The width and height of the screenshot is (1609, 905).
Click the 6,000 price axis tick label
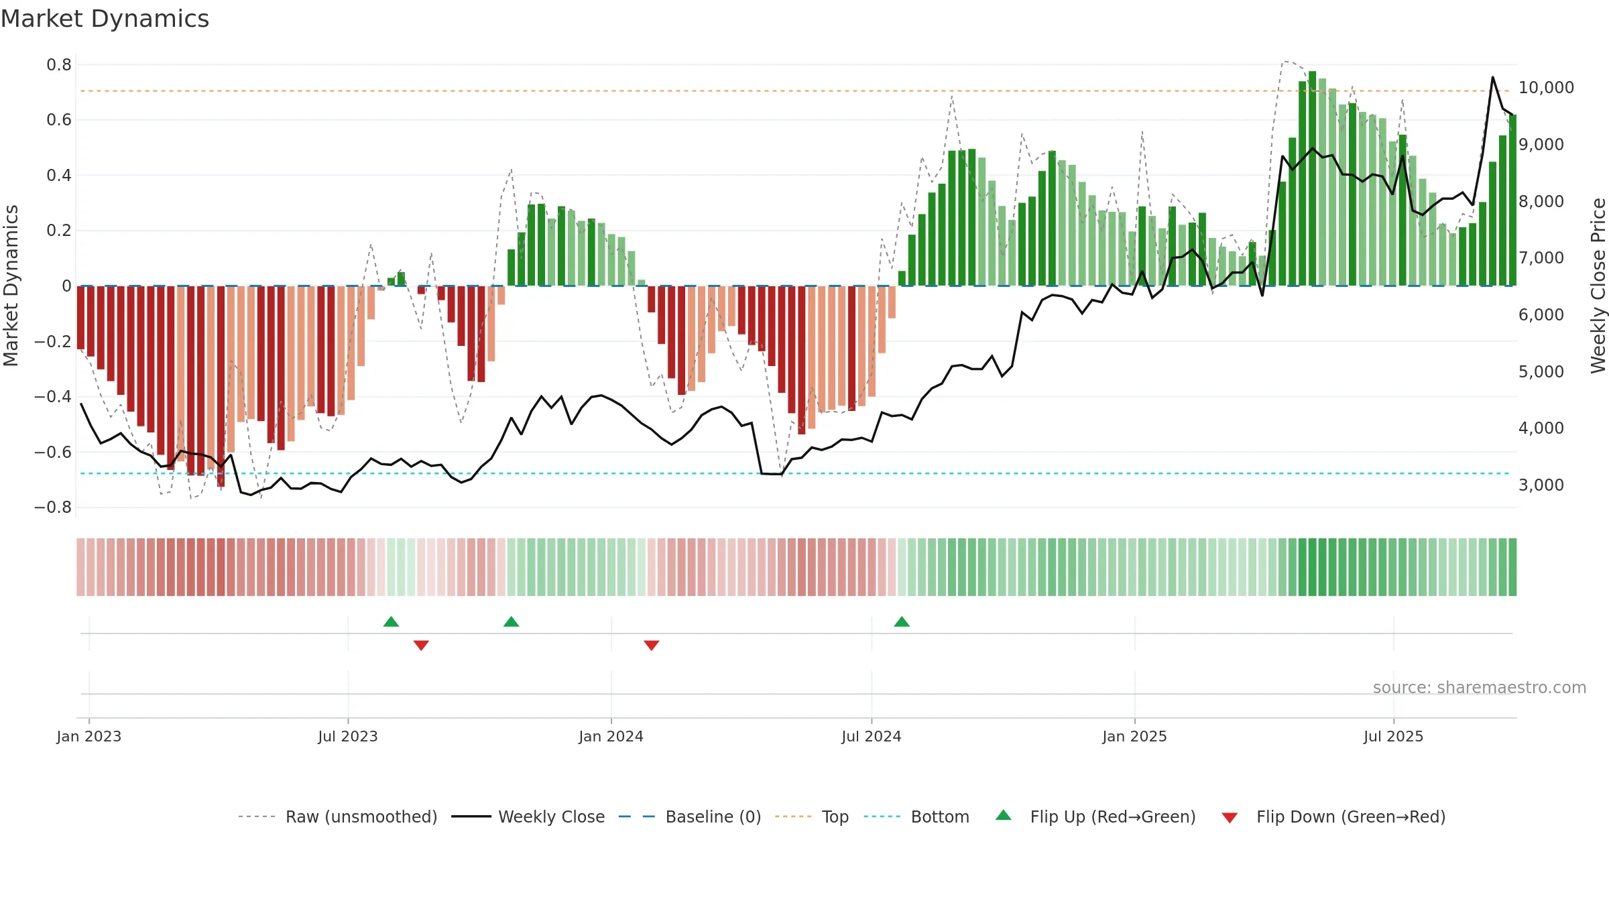pyautogui.click(x=1541, y=314)
